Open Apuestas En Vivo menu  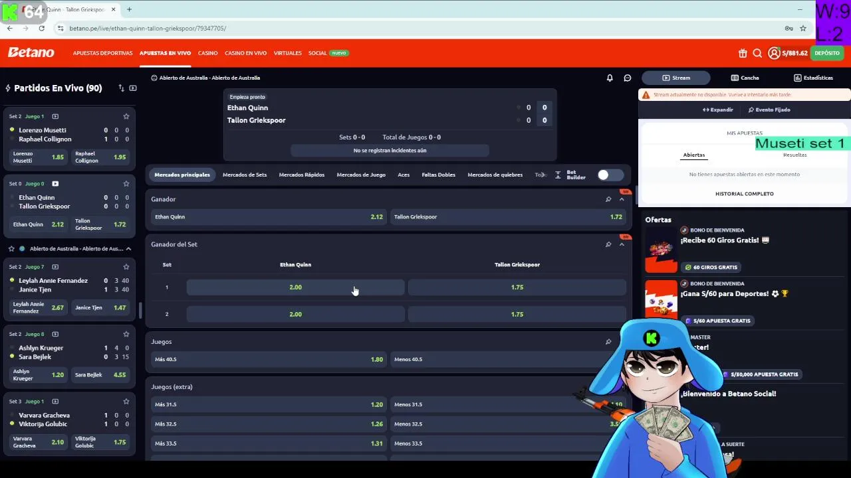coord(165,53)
